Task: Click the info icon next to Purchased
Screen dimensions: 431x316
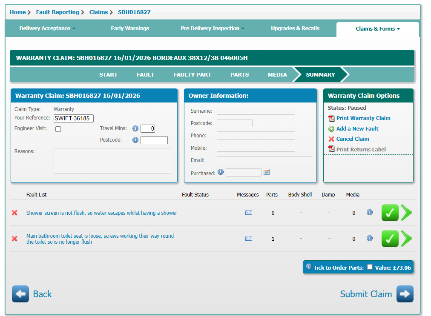Action: point(221,172)
